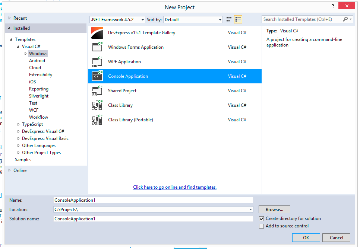
Task: Open the DevExpress v15.1 Template Gallery icon
Action: [x=97, y=32]
